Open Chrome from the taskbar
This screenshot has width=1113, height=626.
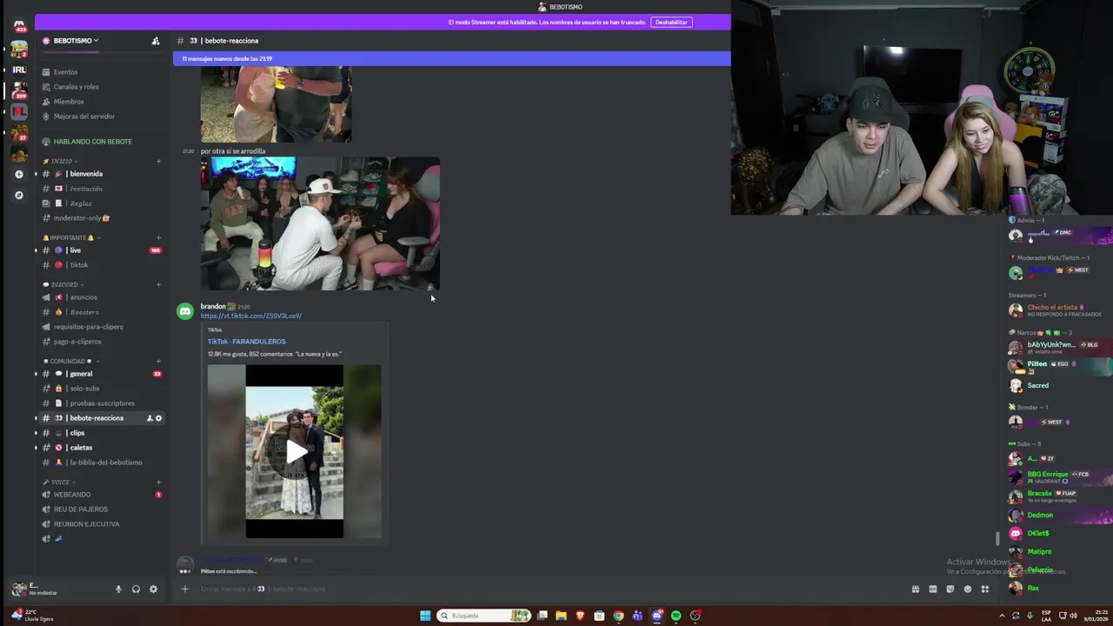(x=618, y=616)
